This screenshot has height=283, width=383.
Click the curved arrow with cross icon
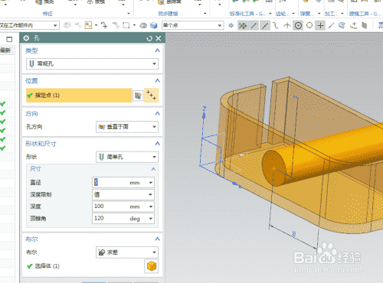(x=104, y=25)
